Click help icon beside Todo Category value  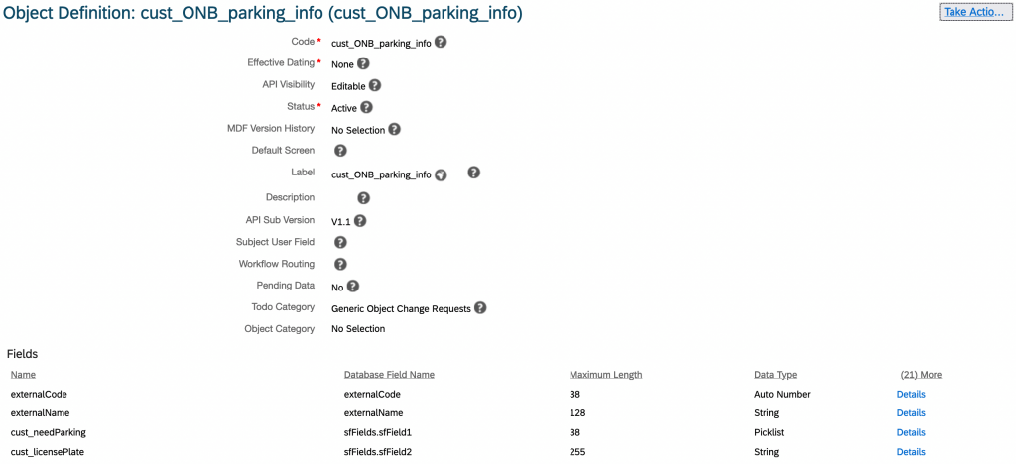(479, 308)
